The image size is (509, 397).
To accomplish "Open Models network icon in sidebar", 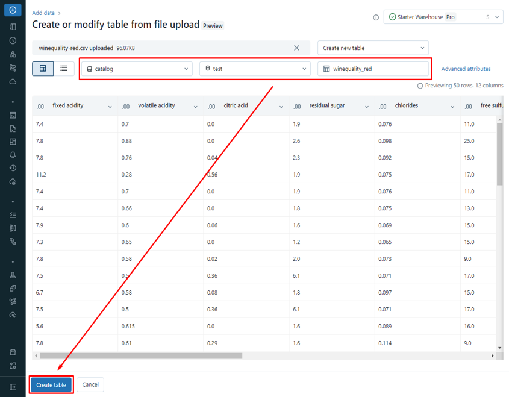I will (13, 302).
